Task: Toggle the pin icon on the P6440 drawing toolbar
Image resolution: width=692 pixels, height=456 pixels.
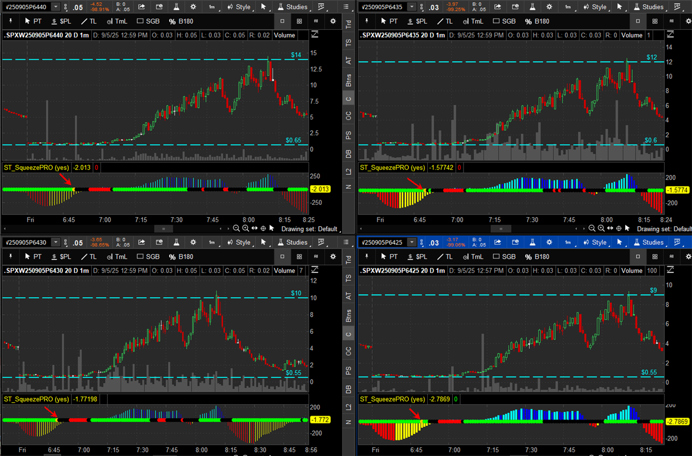Action: pyautogui.click(x=11, y=21)
